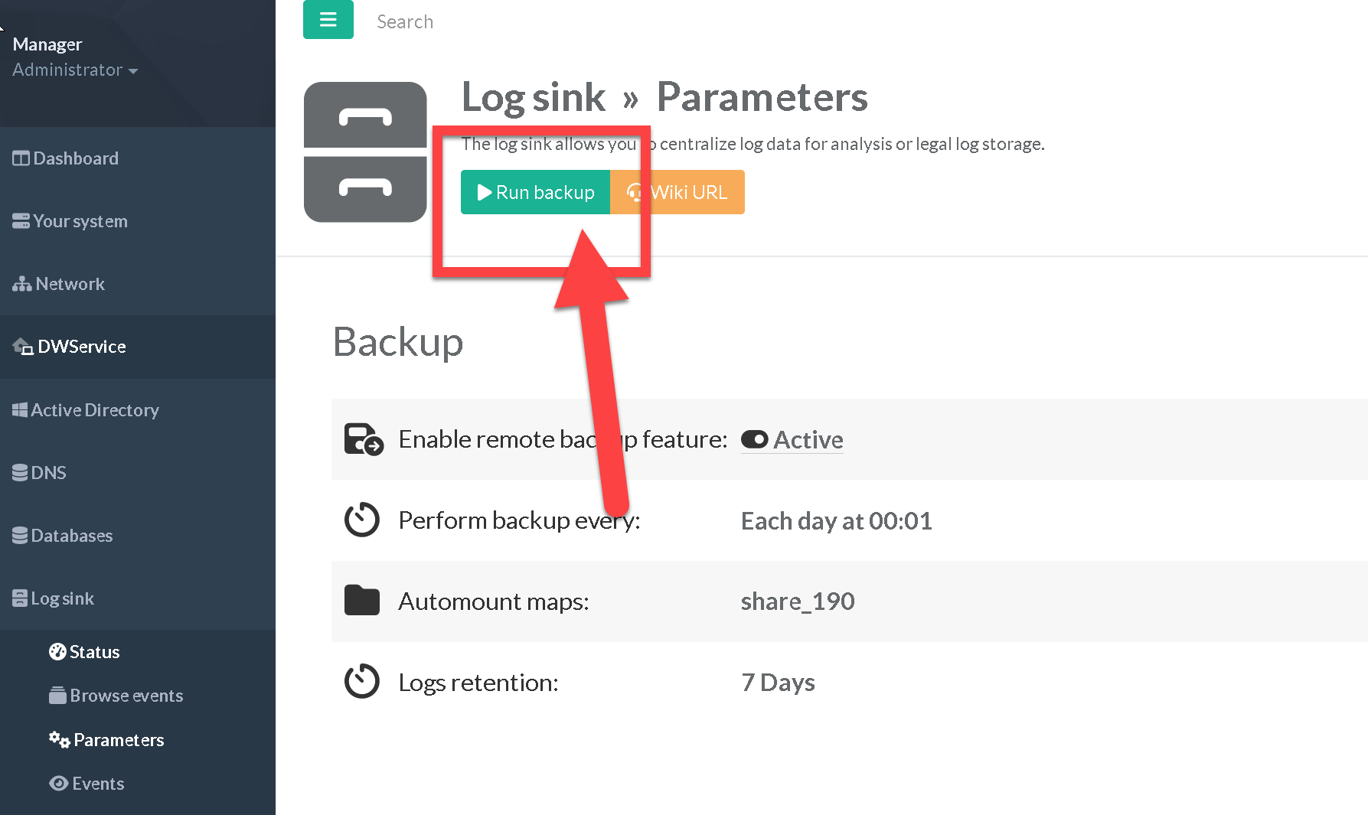This screenshot has height=815, width=1368.
Task: Click the clock icon beside Logs retention
Action: click(x=361, y=682)
